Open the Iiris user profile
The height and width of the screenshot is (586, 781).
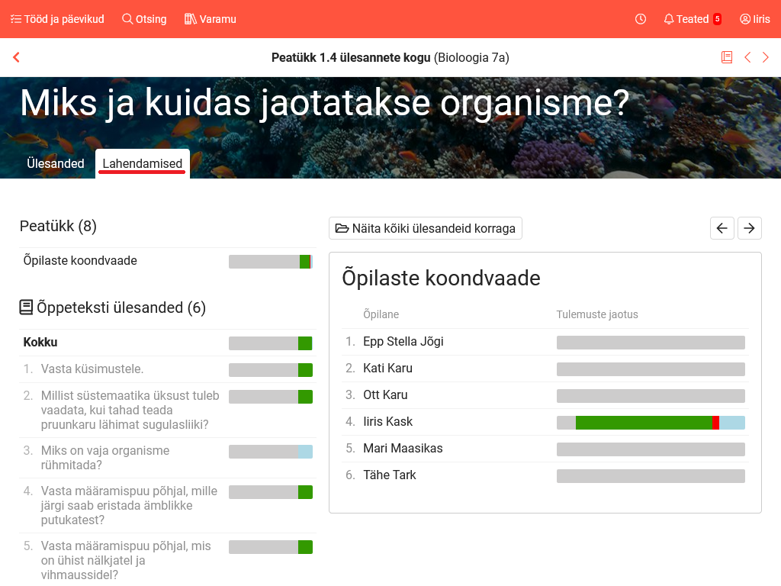754,19
